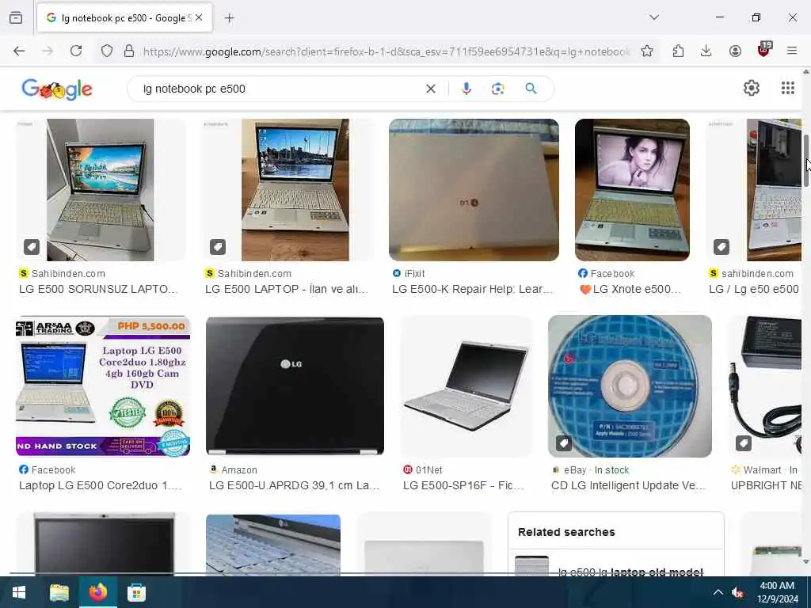Screen dimensions: 811x608
Task: Show hidden system tray icons
Action: (718, 592)
